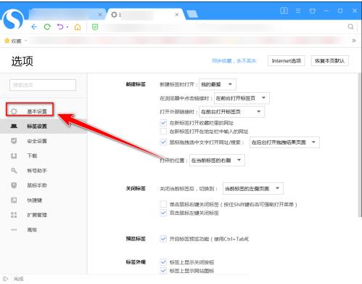
Task: Click the 标签外观 section heading
Action: tap(136, 261)
